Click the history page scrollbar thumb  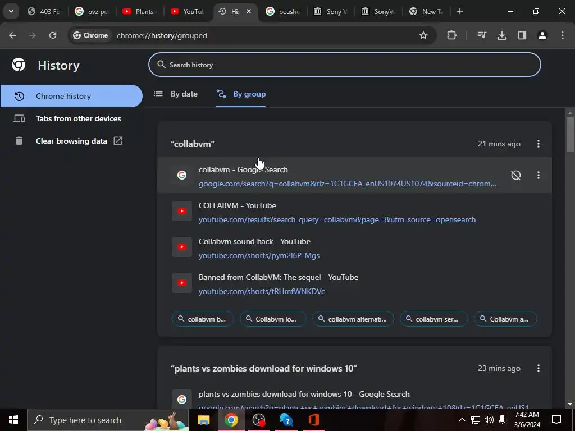tap(569, 134)
